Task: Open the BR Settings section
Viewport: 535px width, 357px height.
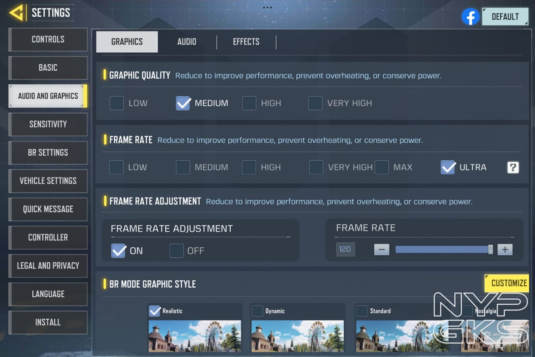Action: (x=48, y=153)
